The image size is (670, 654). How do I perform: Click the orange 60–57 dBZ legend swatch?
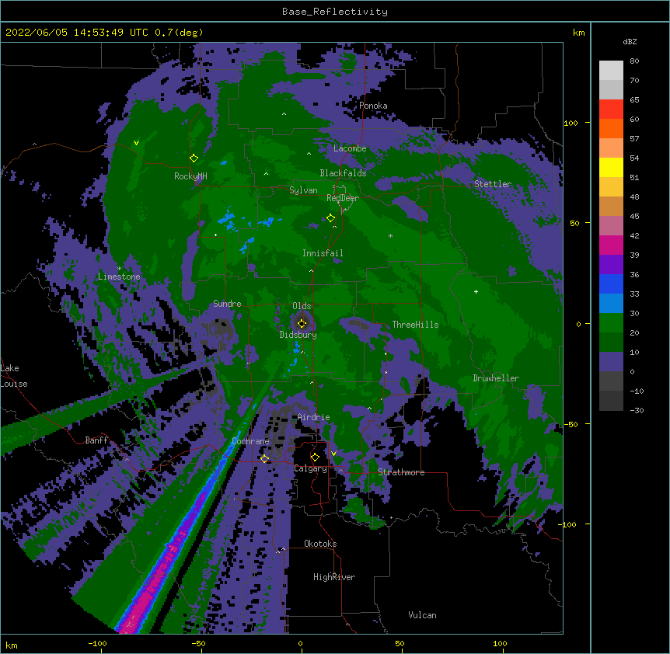611,128
